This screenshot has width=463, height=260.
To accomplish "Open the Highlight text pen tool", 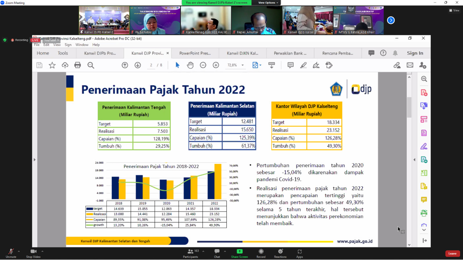I will [303, 65].
